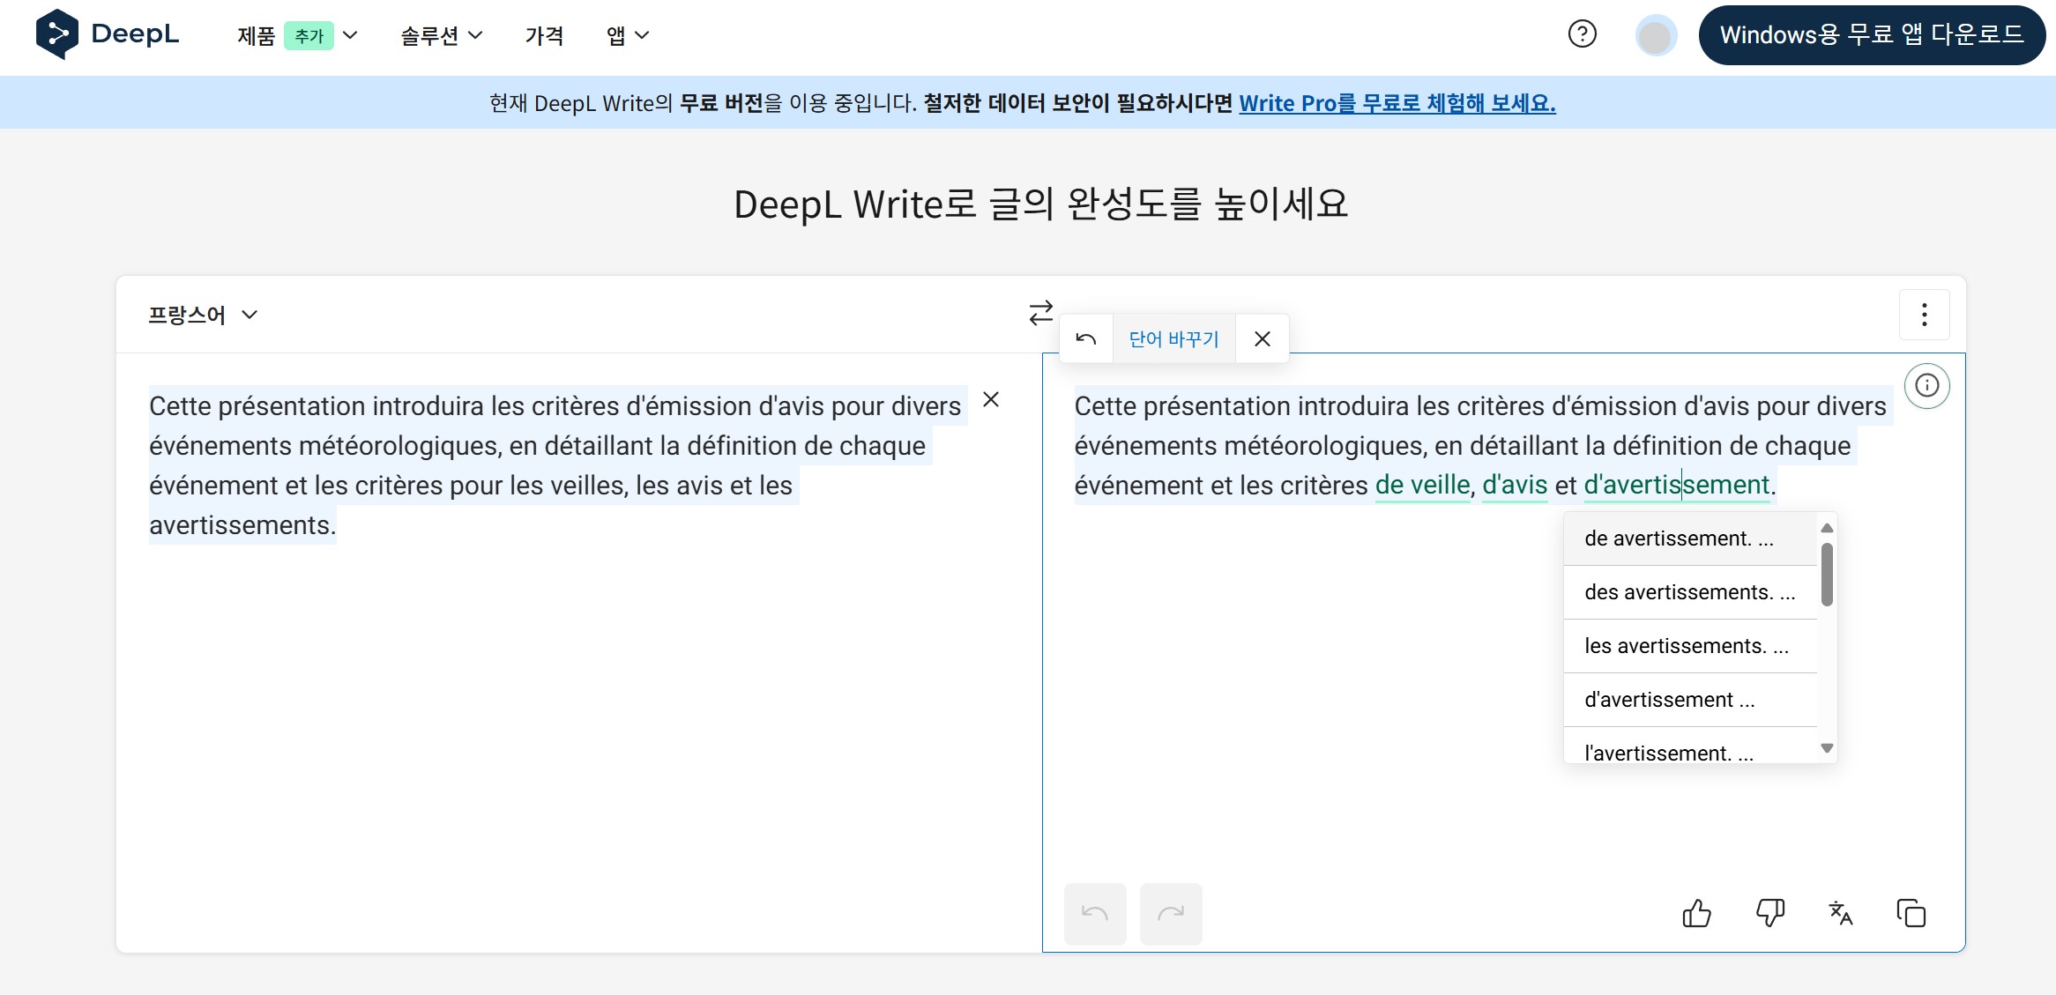Viewport: 2056px width, 995px height.
Task: Click the suggestion list scrollbar thumb
Action: tap(1827, 575)
